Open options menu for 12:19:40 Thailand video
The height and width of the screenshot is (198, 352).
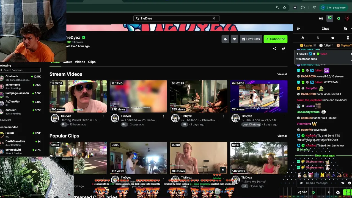[x=163, y=116]
